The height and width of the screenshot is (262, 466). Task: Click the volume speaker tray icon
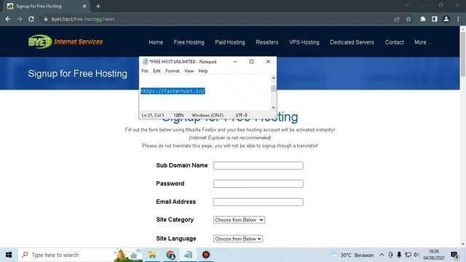point(416,255)
